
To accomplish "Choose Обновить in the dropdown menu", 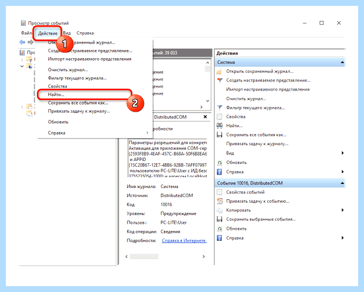I will click(x=95, y=122).
